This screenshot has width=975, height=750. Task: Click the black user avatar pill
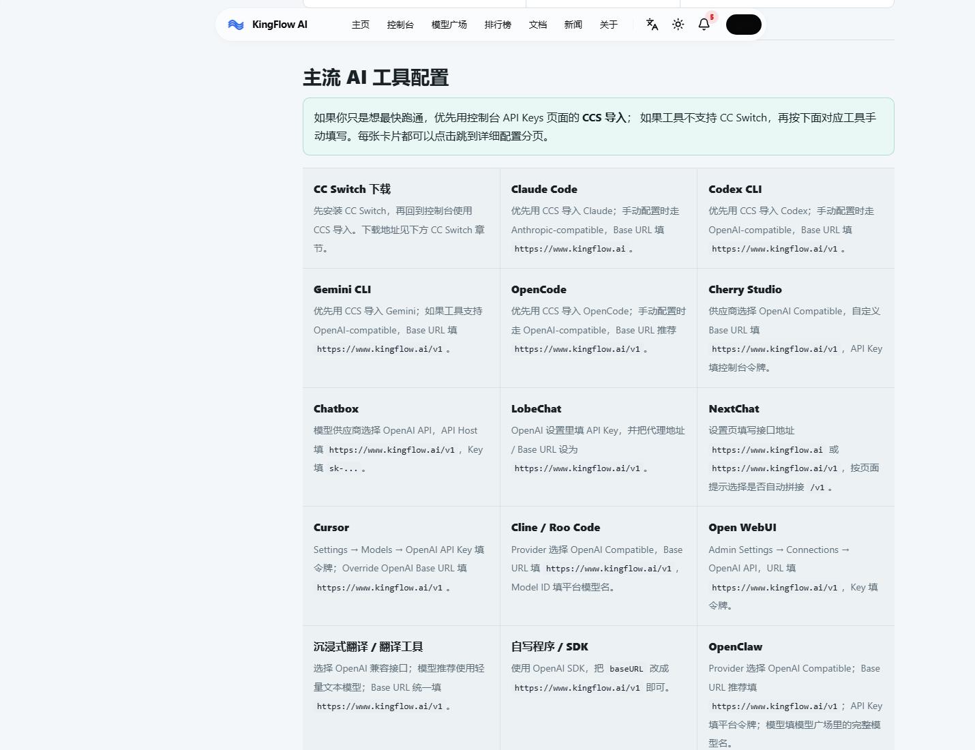pos(743,25)
